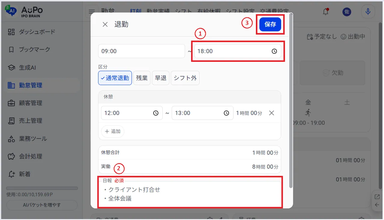
Task: Click into the 日報 daily report text area
Action: (x=190, y=194)
